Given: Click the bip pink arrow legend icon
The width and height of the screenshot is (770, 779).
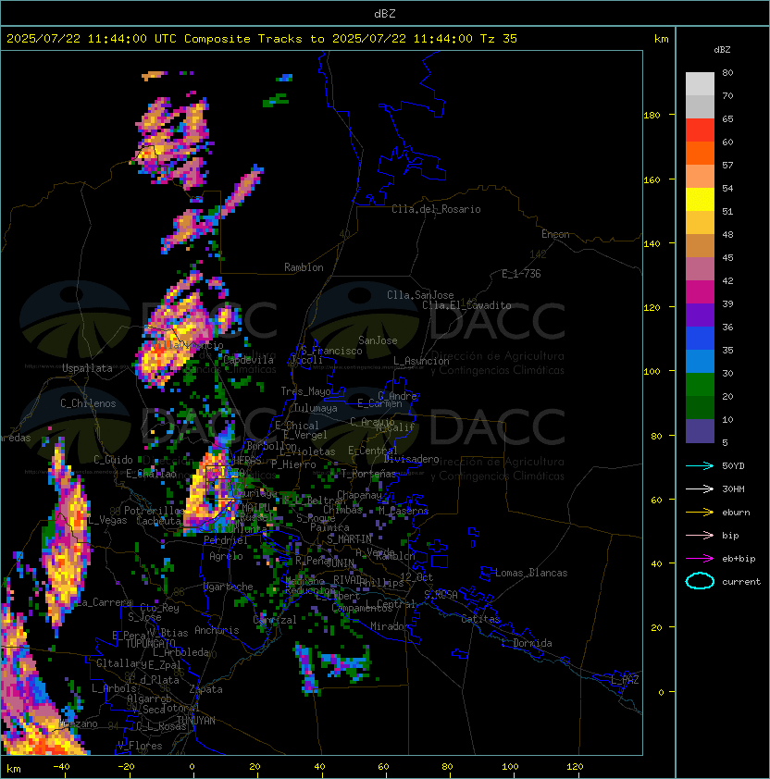Looking at the screenshot, I should 700,535.
